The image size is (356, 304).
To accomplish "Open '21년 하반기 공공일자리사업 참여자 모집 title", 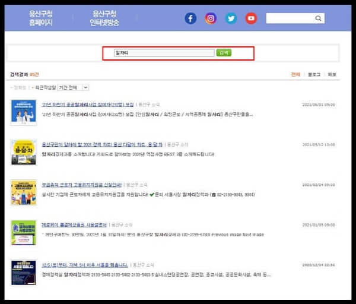I will [x=88, y=104].
